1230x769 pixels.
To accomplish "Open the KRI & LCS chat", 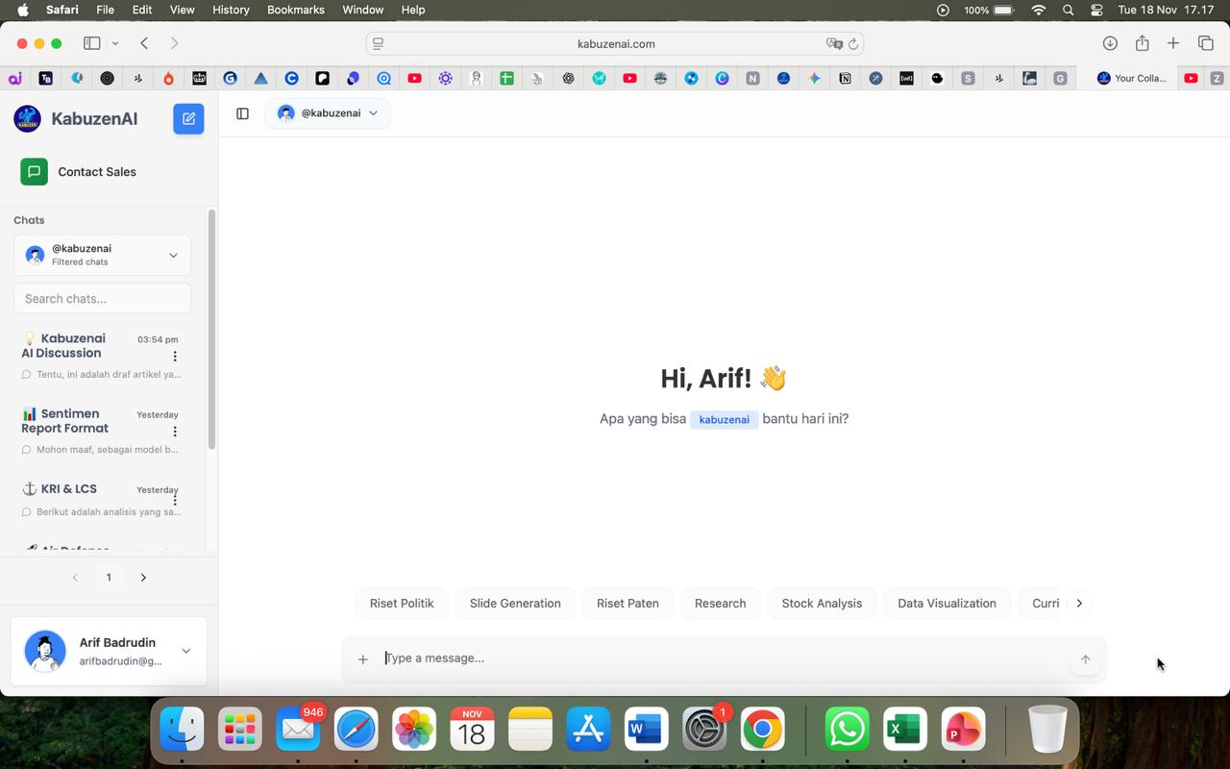I will click(x=69, y=489).
